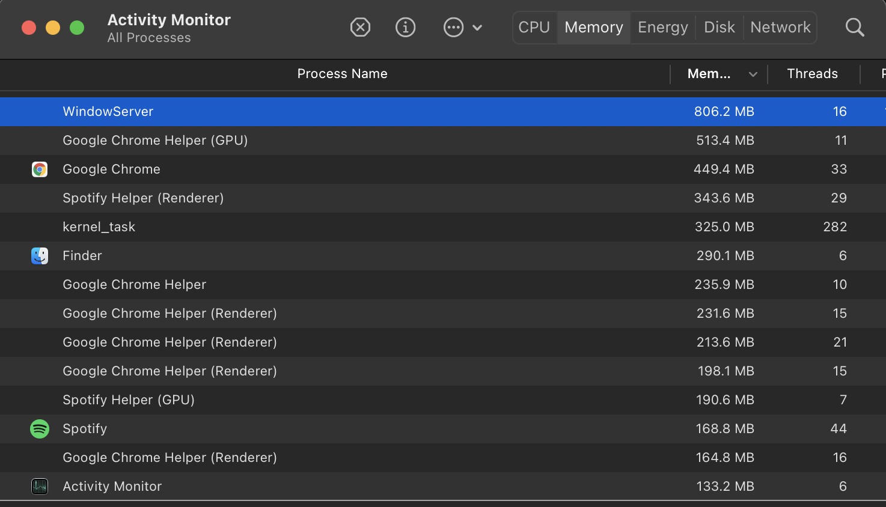Click the 449.4 MB memory value

(724, 169)
